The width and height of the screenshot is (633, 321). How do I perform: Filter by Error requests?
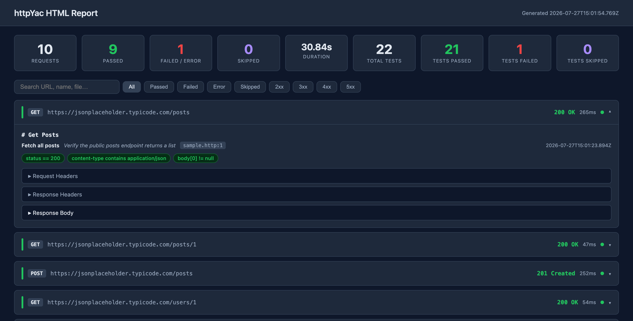219,87
